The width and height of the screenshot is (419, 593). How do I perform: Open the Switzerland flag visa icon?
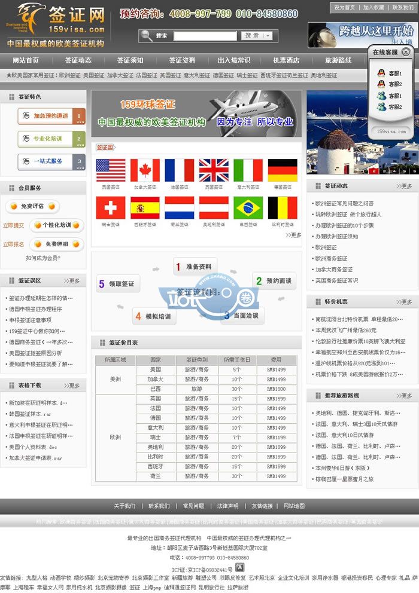click(x=111, y=207)
